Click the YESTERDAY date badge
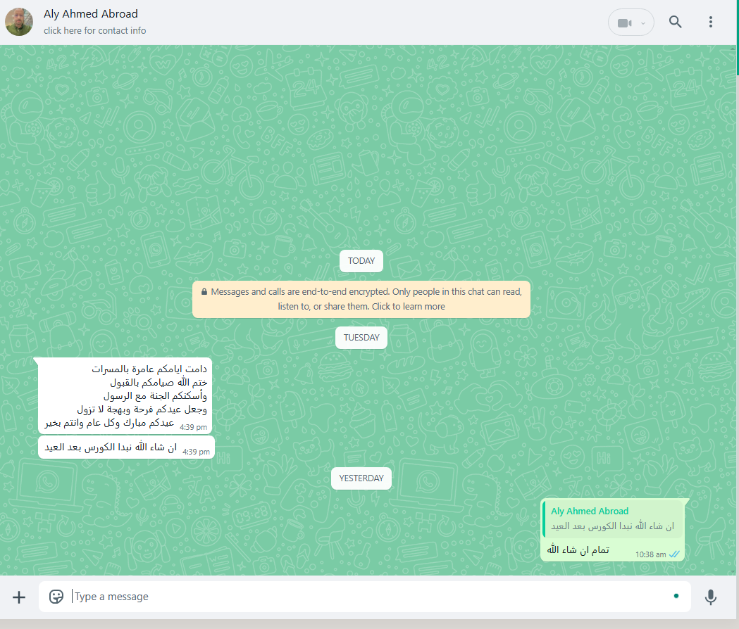 tap(361, 478)
